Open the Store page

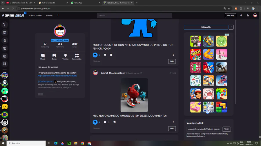point(49,16)
